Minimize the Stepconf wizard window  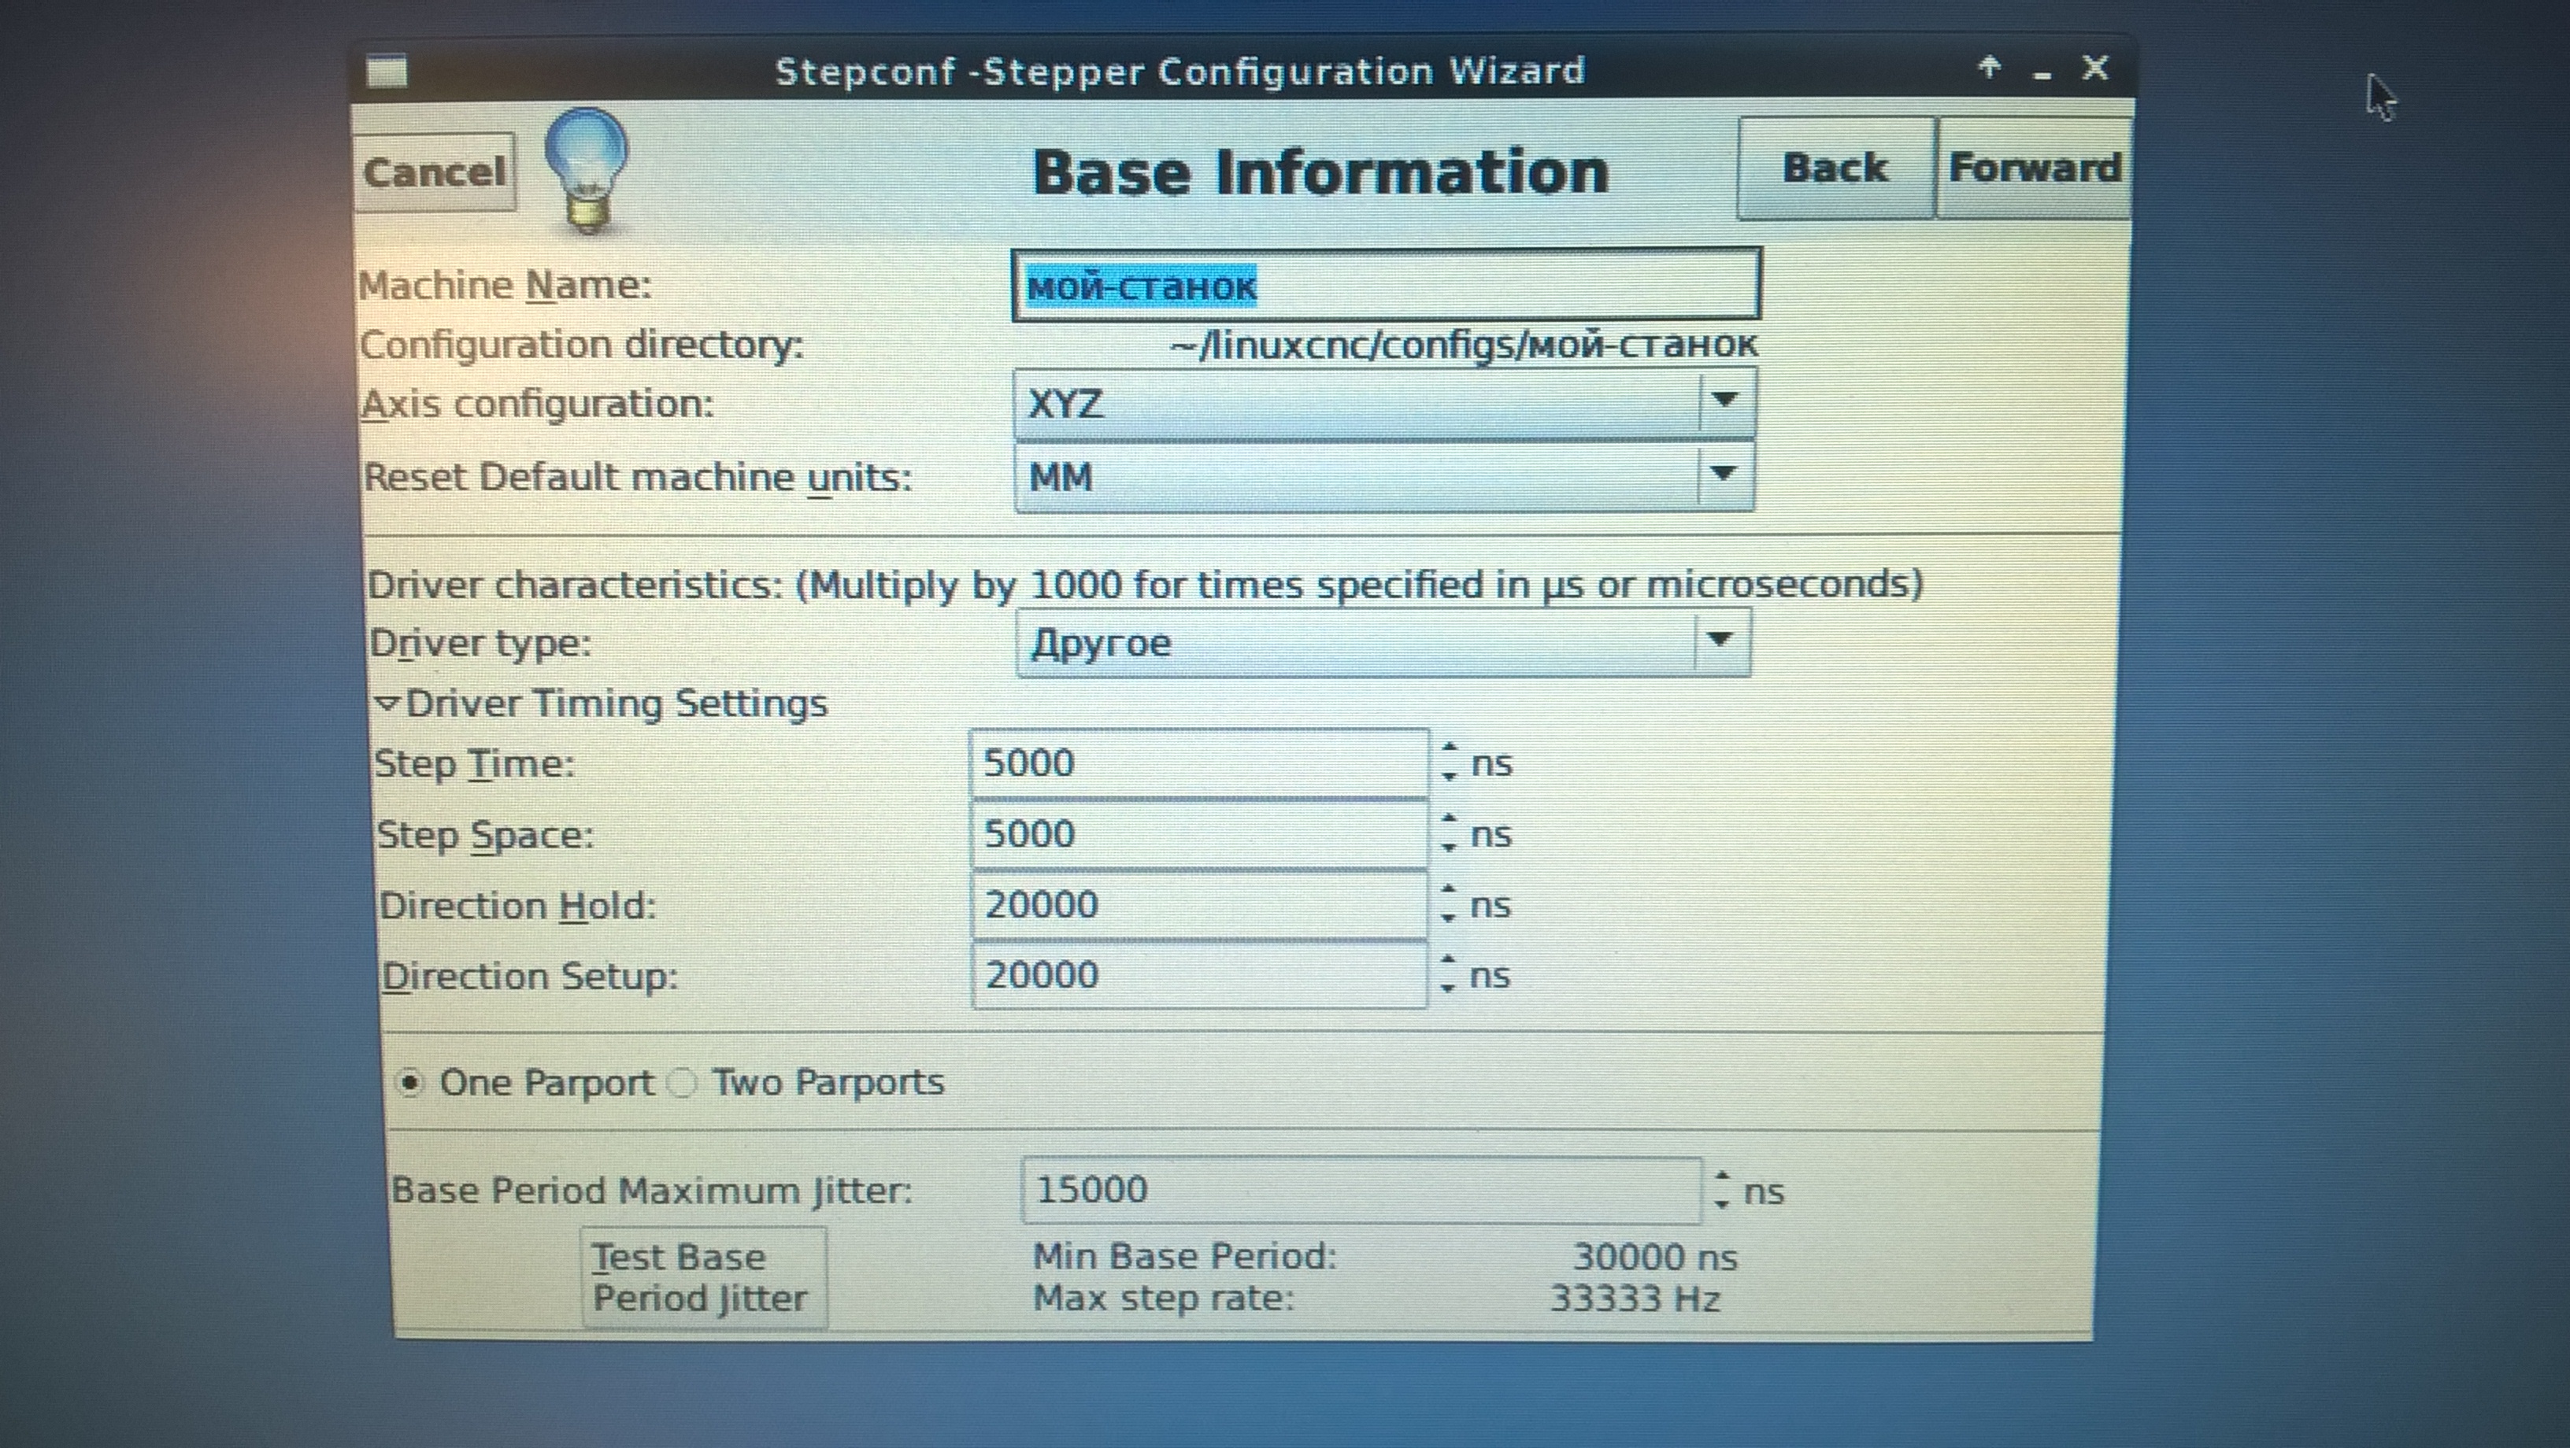click(x=2041, y=72)
